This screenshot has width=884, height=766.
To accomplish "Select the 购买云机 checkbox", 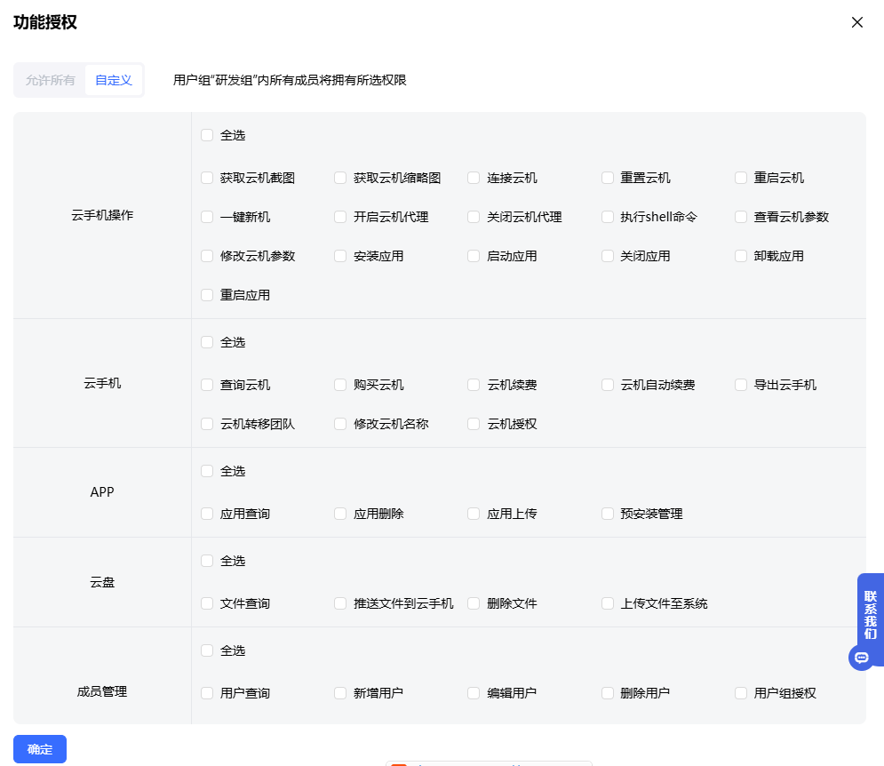I will tap(340, 385).
